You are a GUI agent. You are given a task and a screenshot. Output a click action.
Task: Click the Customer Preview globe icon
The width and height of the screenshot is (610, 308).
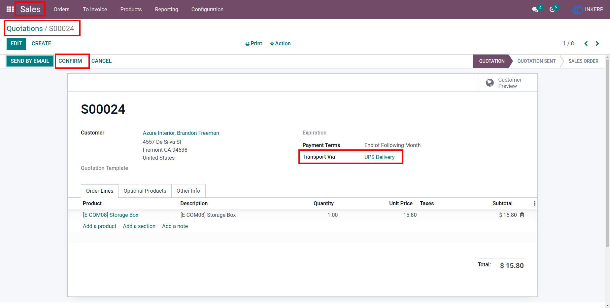pos(490,83)
